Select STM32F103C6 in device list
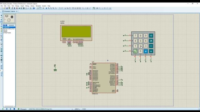The image size is (200, 112). point(7,33)
